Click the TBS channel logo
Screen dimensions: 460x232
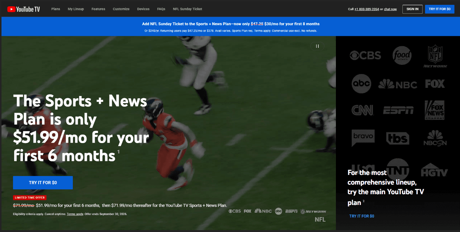point(398,138)
